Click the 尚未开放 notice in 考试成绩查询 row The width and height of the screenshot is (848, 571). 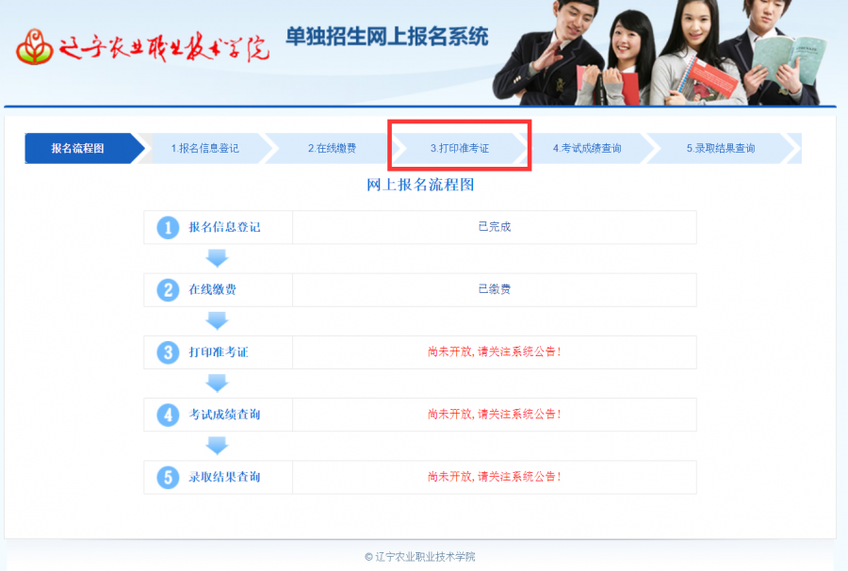(x=495, y=415)
